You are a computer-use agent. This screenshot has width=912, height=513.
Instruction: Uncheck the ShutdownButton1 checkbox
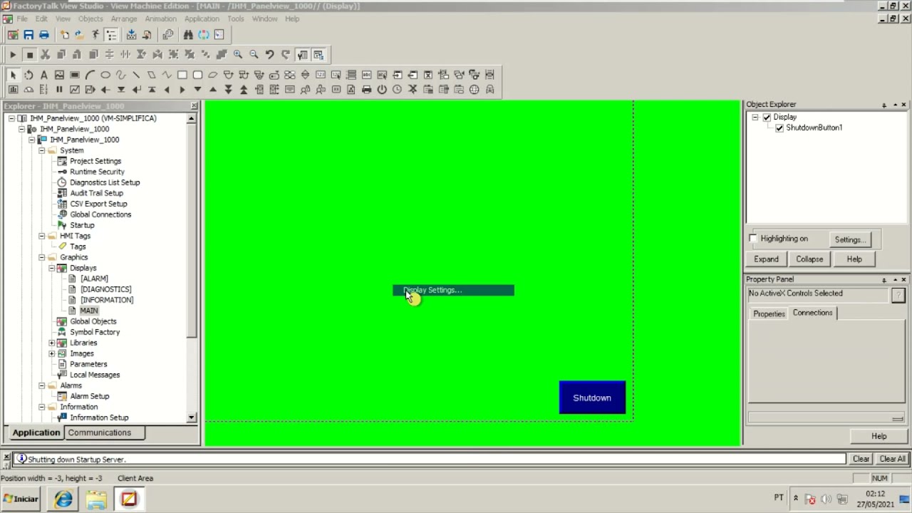(779, 128)
